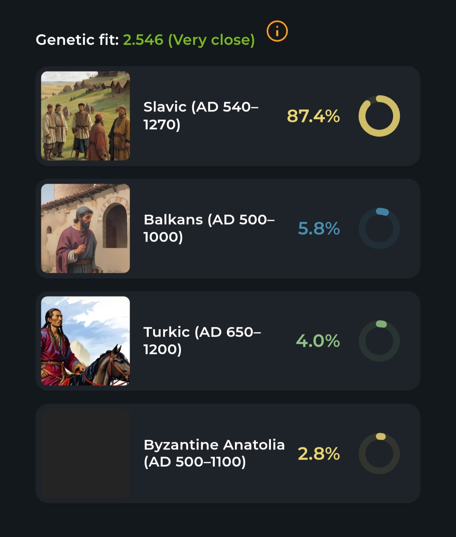Open the Slavic village illustration thumbnail
This screenshot has height=537, width=456.
[x=85, y=116]
